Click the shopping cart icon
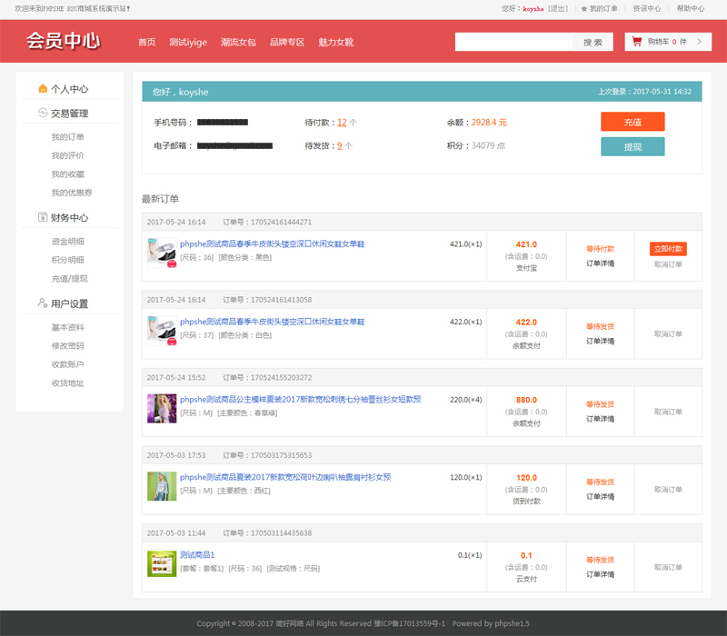 (637, 42)
